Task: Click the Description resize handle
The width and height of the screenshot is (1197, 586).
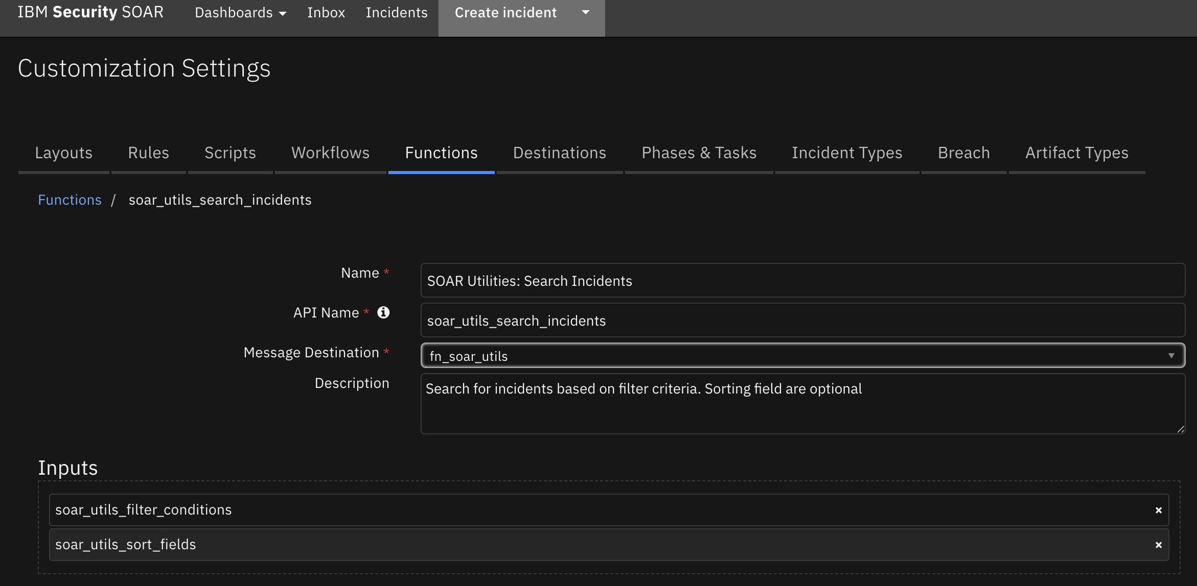Action: [x=1180, y=429]
